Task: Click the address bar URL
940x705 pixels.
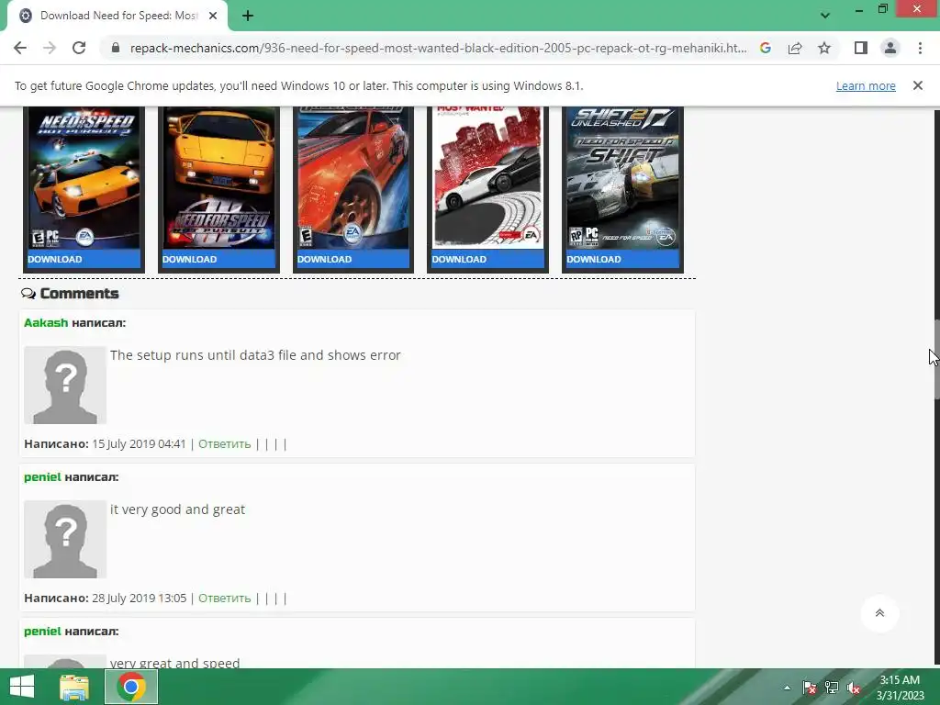Action: click(x=438, y=48)
